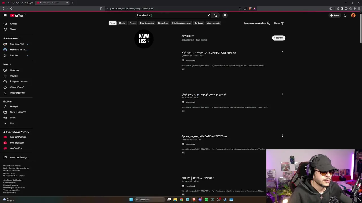Select Publiées récemment filter chip

tap(181, 23)
